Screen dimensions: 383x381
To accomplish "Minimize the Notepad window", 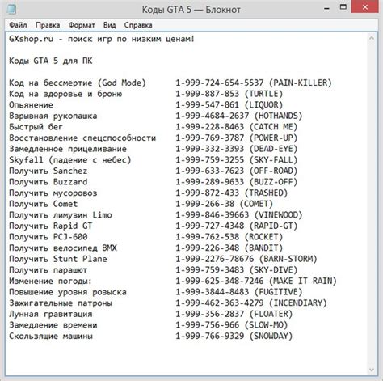I will pyautogui.click(x=326, y=8).
